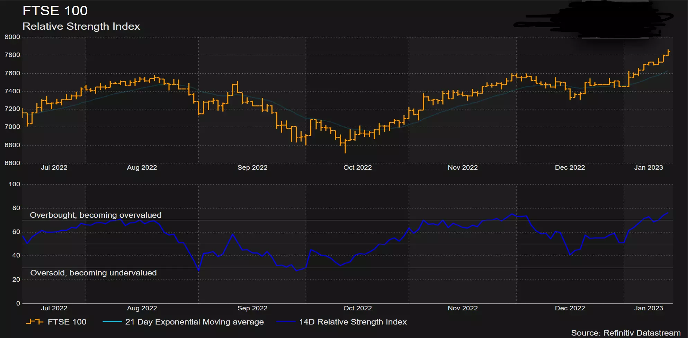Select the 80 label on the RSI axis
Viewport: 688px width, 338px height.
[x=16, y=208]
